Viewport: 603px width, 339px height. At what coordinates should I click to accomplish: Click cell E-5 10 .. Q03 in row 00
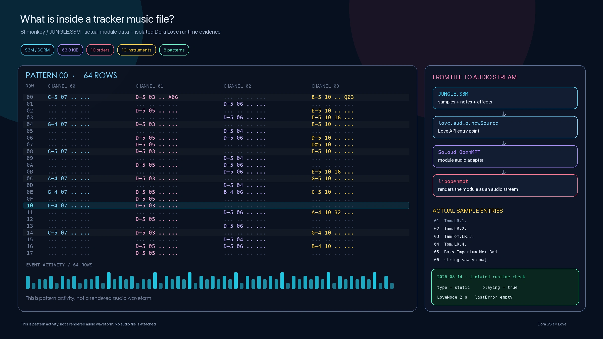click(333, 97)
